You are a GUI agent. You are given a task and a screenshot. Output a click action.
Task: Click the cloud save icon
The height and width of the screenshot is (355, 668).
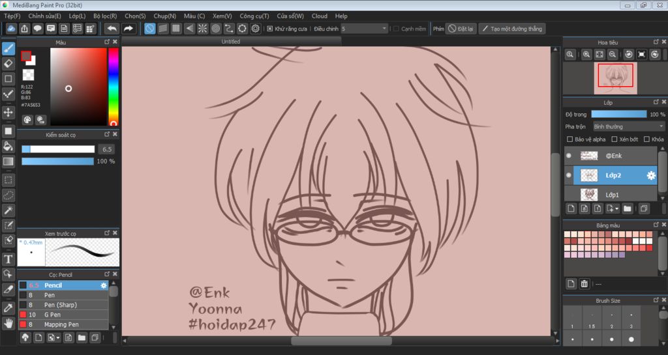pos(11,29)
